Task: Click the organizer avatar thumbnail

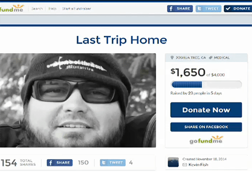Action: coord(173,162)
